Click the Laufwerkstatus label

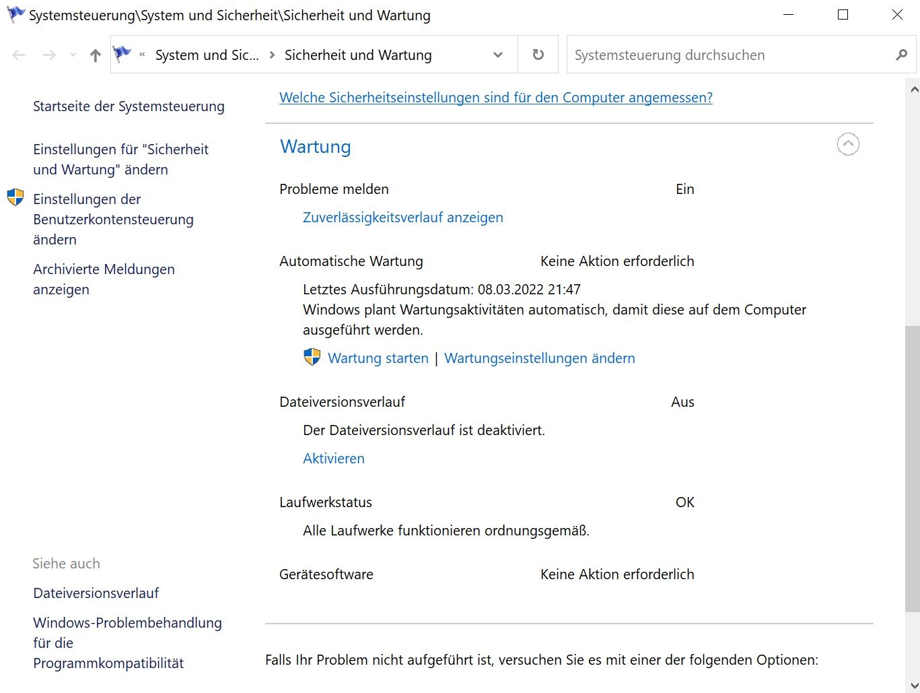[326, 502]
